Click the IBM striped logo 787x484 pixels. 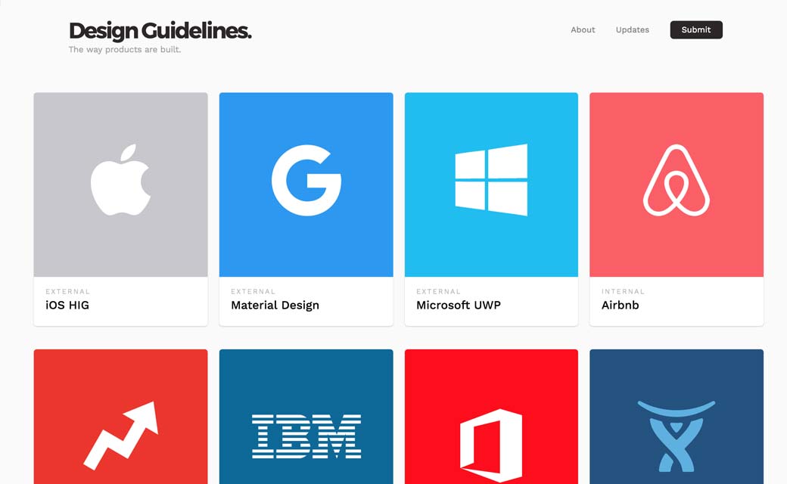pos(306,436)
